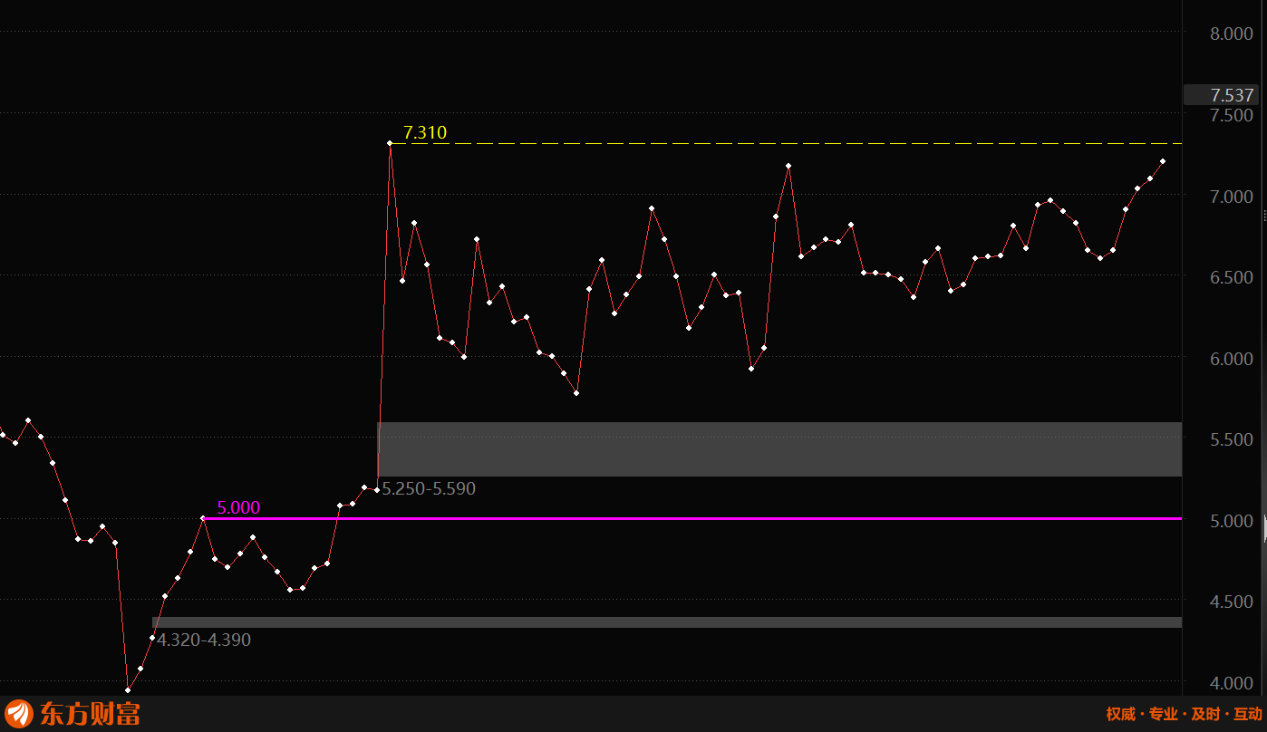
Task: Click the 5.500 axis price label
Action: pos(1232,439)
